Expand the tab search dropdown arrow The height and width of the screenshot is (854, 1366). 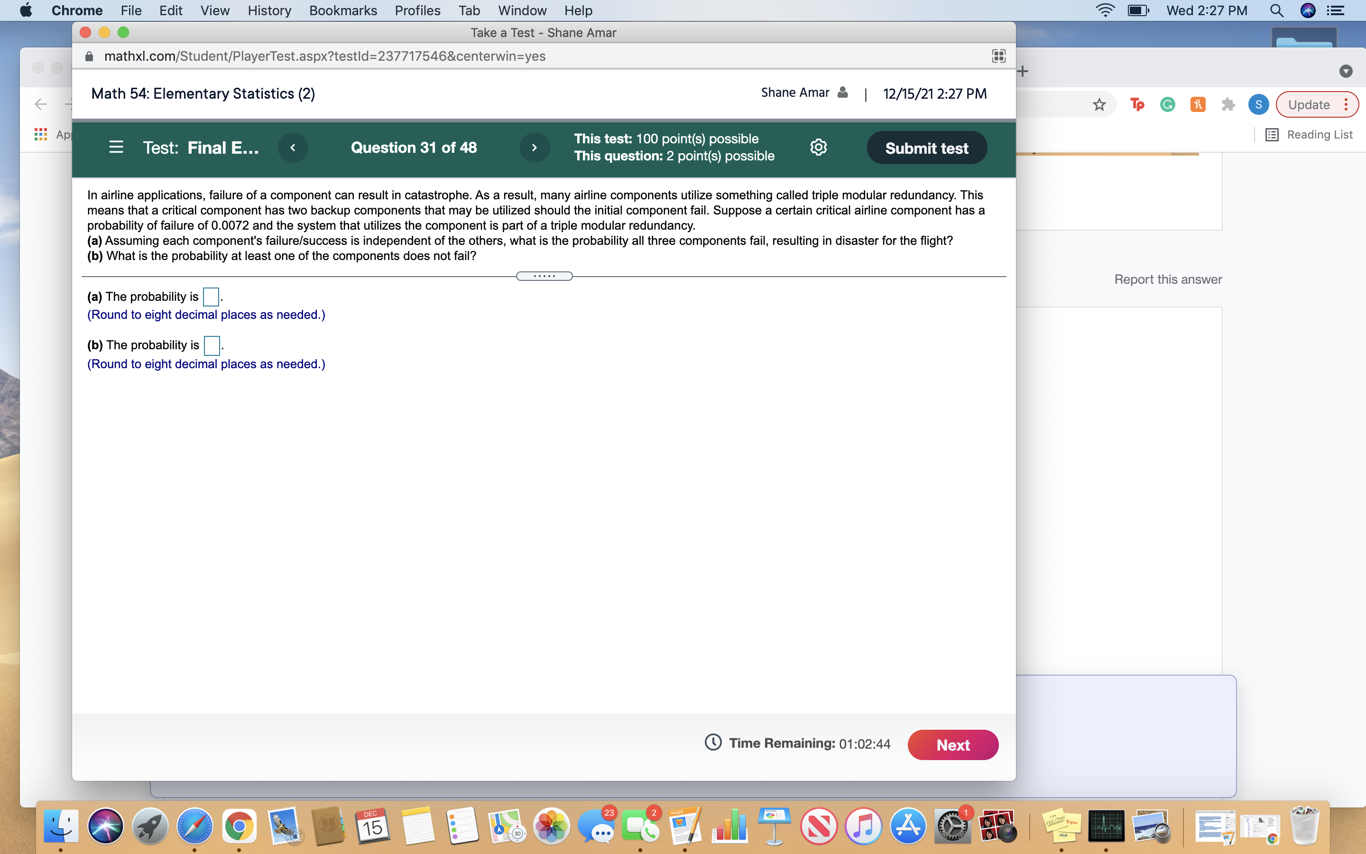point(1346,71)
